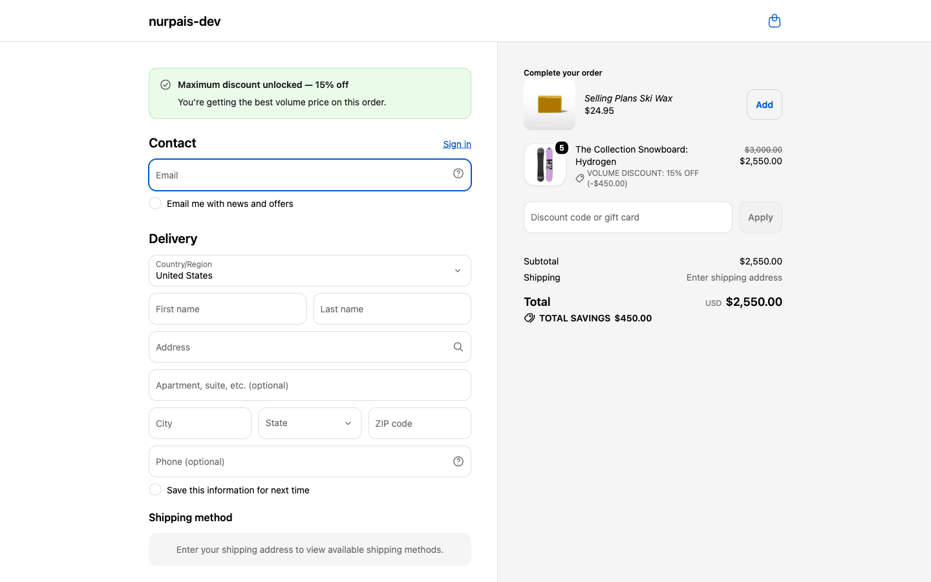
Task: Click 'Enter shipping address' text in summary
Action: click(734, 277)
